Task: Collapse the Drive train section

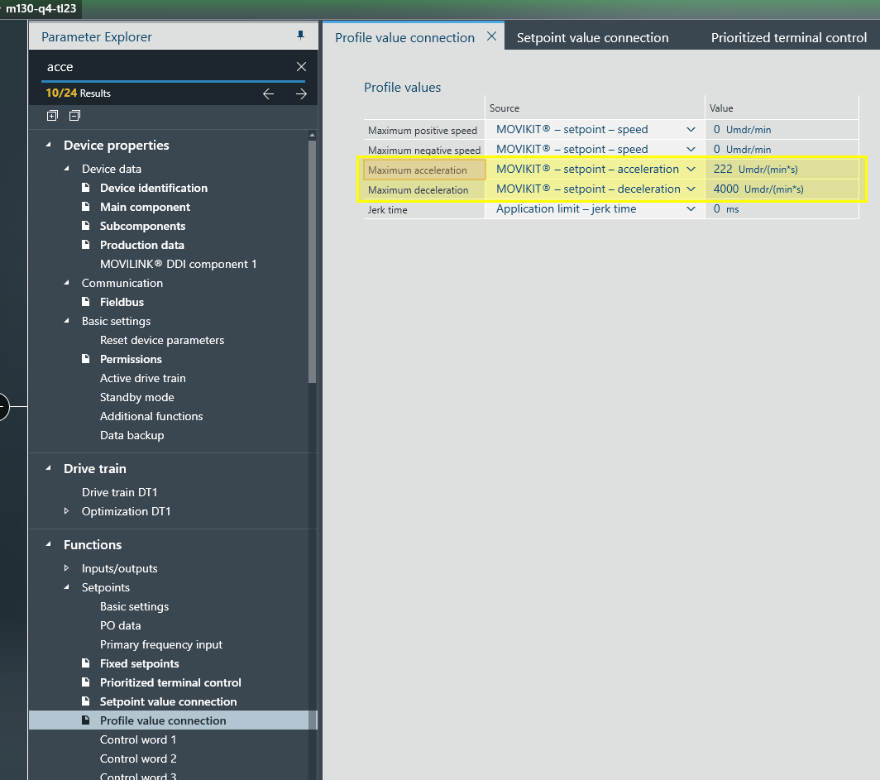Action: (49, 468)
